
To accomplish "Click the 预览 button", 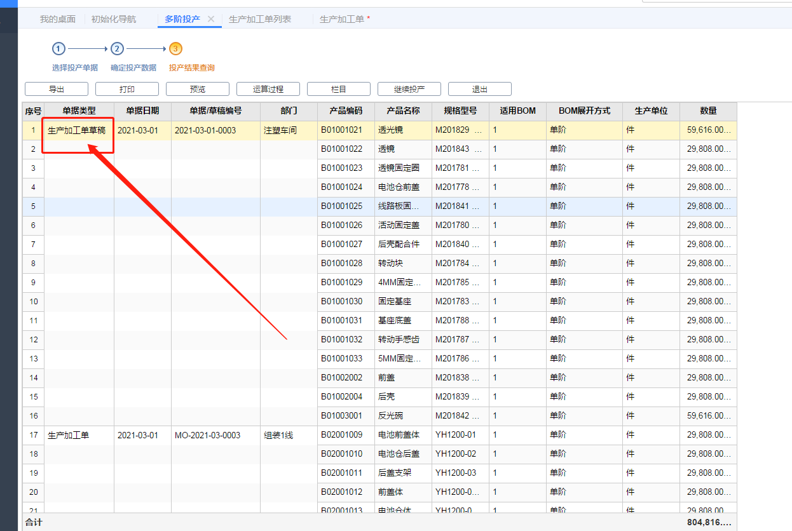I will 198,89.
